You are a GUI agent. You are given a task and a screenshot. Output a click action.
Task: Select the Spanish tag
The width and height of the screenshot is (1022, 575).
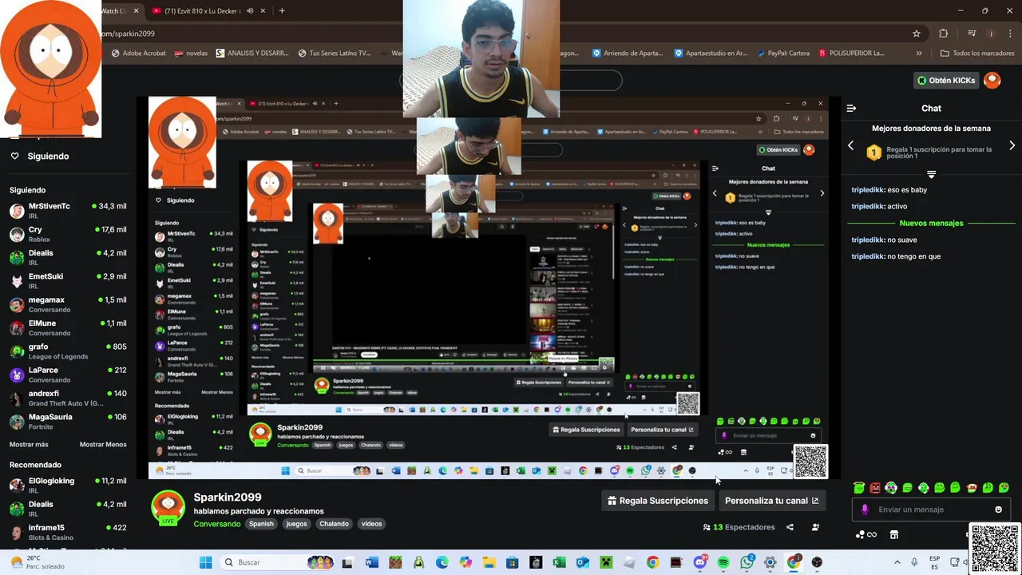coord(261,524)
